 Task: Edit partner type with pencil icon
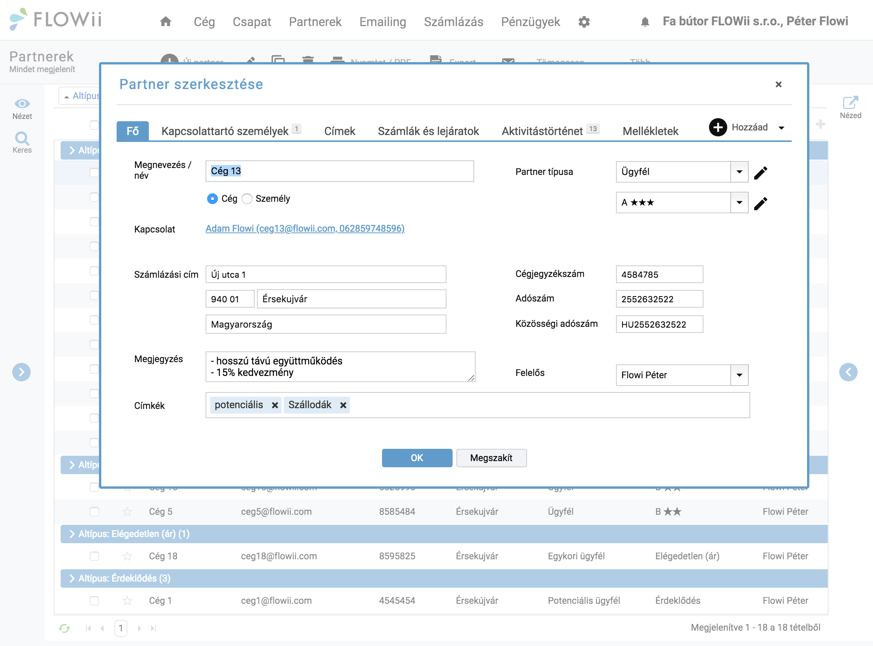(760, 172)
